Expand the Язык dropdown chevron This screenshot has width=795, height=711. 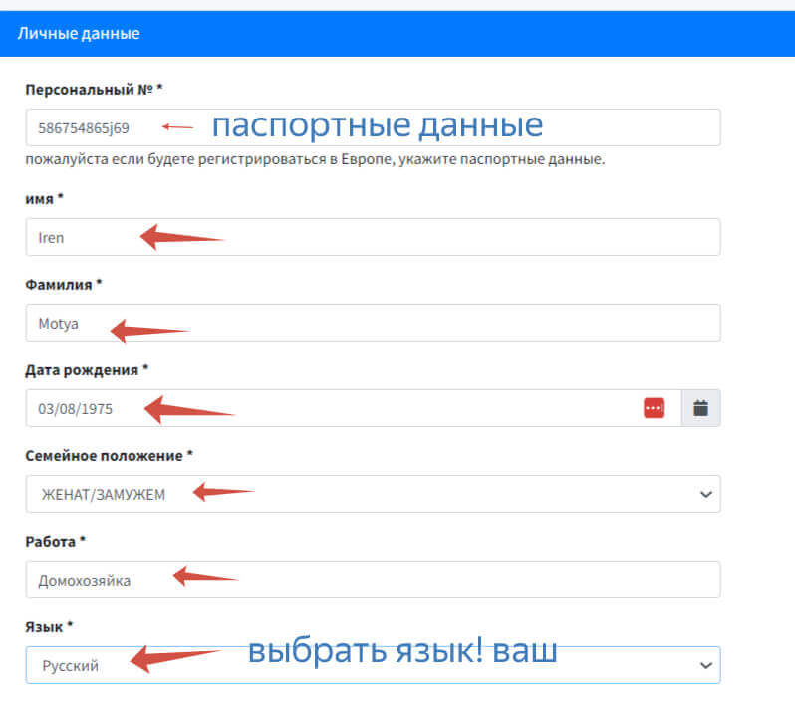(x=706, y=665)
